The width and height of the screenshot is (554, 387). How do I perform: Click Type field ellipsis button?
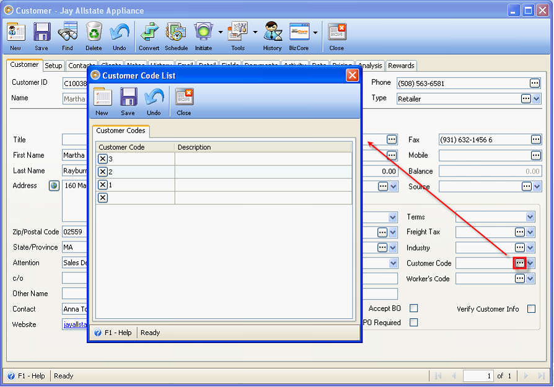pyautogui.click(x=525, y=99)
